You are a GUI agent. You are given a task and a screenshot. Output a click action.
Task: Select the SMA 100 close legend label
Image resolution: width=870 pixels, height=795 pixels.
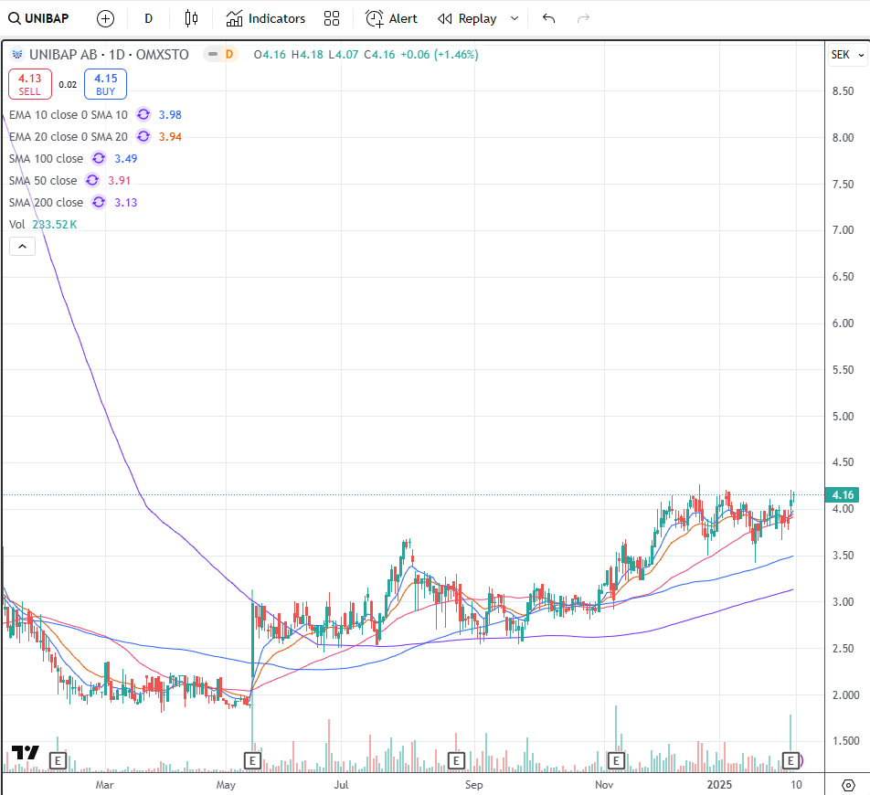[46, 158]
